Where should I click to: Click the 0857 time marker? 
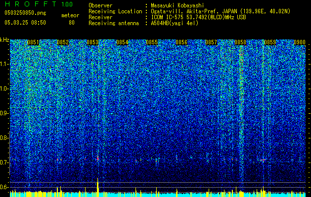click(211, 42)
